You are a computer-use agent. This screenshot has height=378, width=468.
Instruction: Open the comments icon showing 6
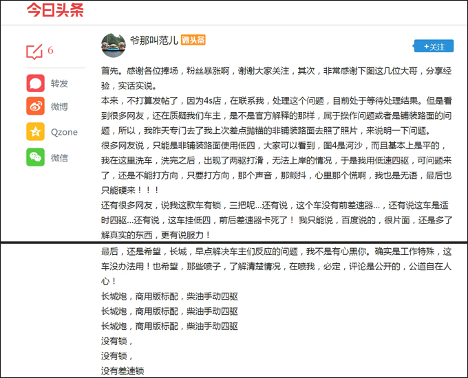pyautogui.click(x=34, y=52)
